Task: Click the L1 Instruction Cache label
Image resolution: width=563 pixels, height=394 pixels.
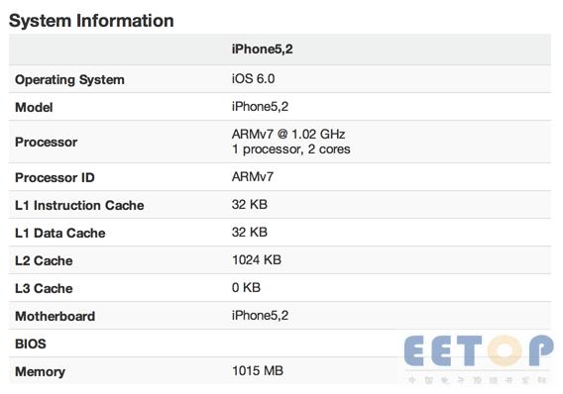Action: coord(79,205)
